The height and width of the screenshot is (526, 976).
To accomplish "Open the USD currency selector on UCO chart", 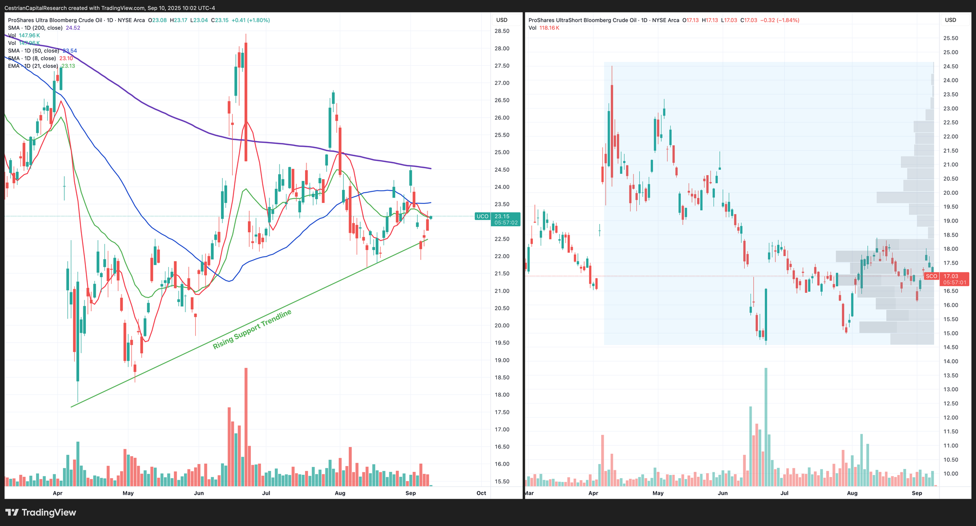I will 502,20.
